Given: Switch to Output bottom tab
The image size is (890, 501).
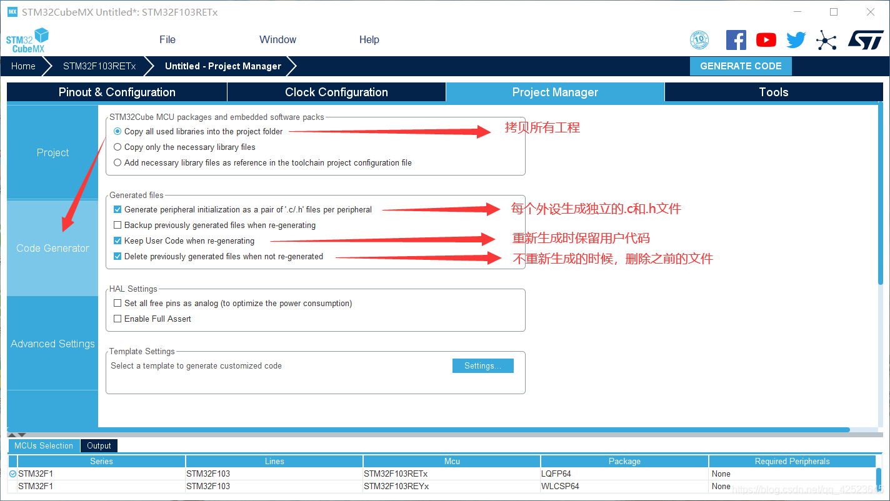Looking at the screenshot, I should pyautogui.click(x=99, y=446).
